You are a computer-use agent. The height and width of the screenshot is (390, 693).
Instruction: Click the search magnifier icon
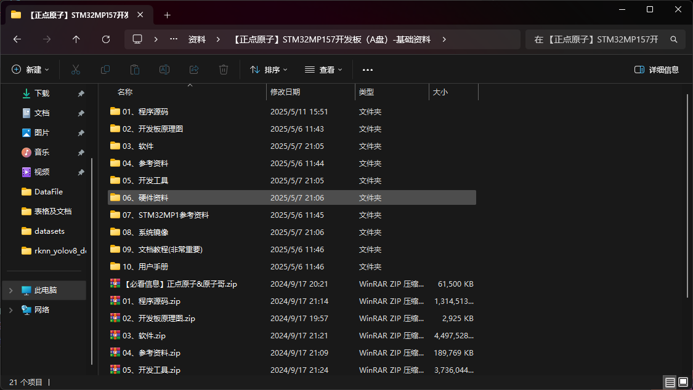click(673, 39)
